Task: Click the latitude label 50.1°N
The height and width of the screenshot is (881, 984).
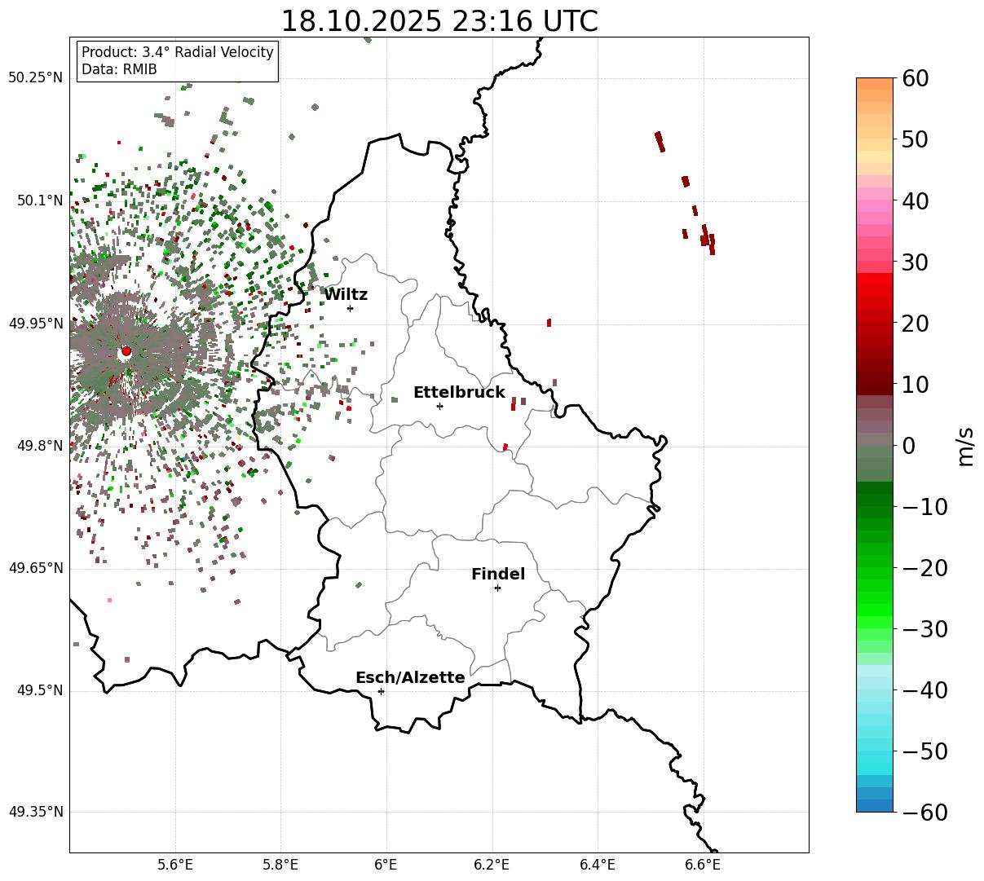Action: (40, 200)
